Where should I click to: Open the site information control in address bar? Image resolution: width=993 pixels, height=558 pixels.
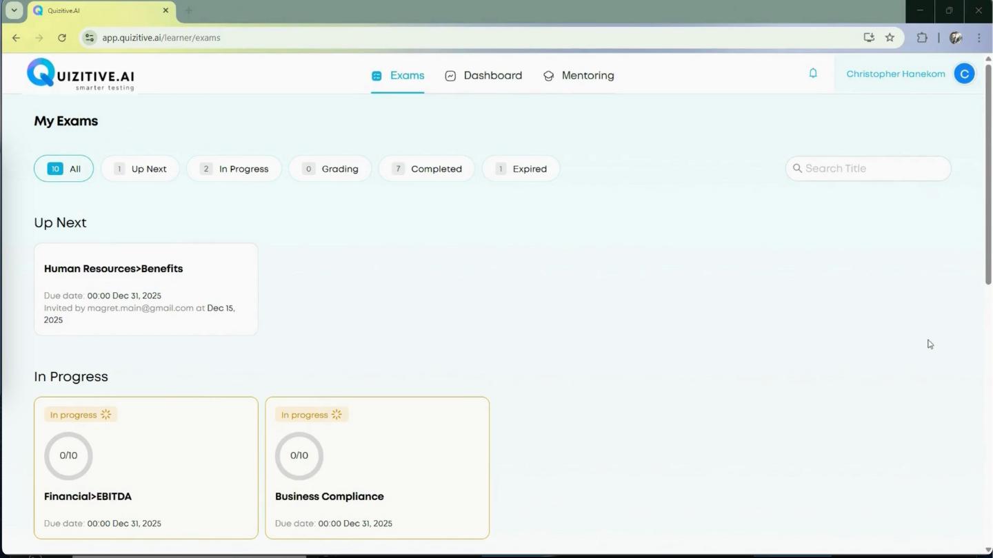pyautogui.click(x=89, y=38)
